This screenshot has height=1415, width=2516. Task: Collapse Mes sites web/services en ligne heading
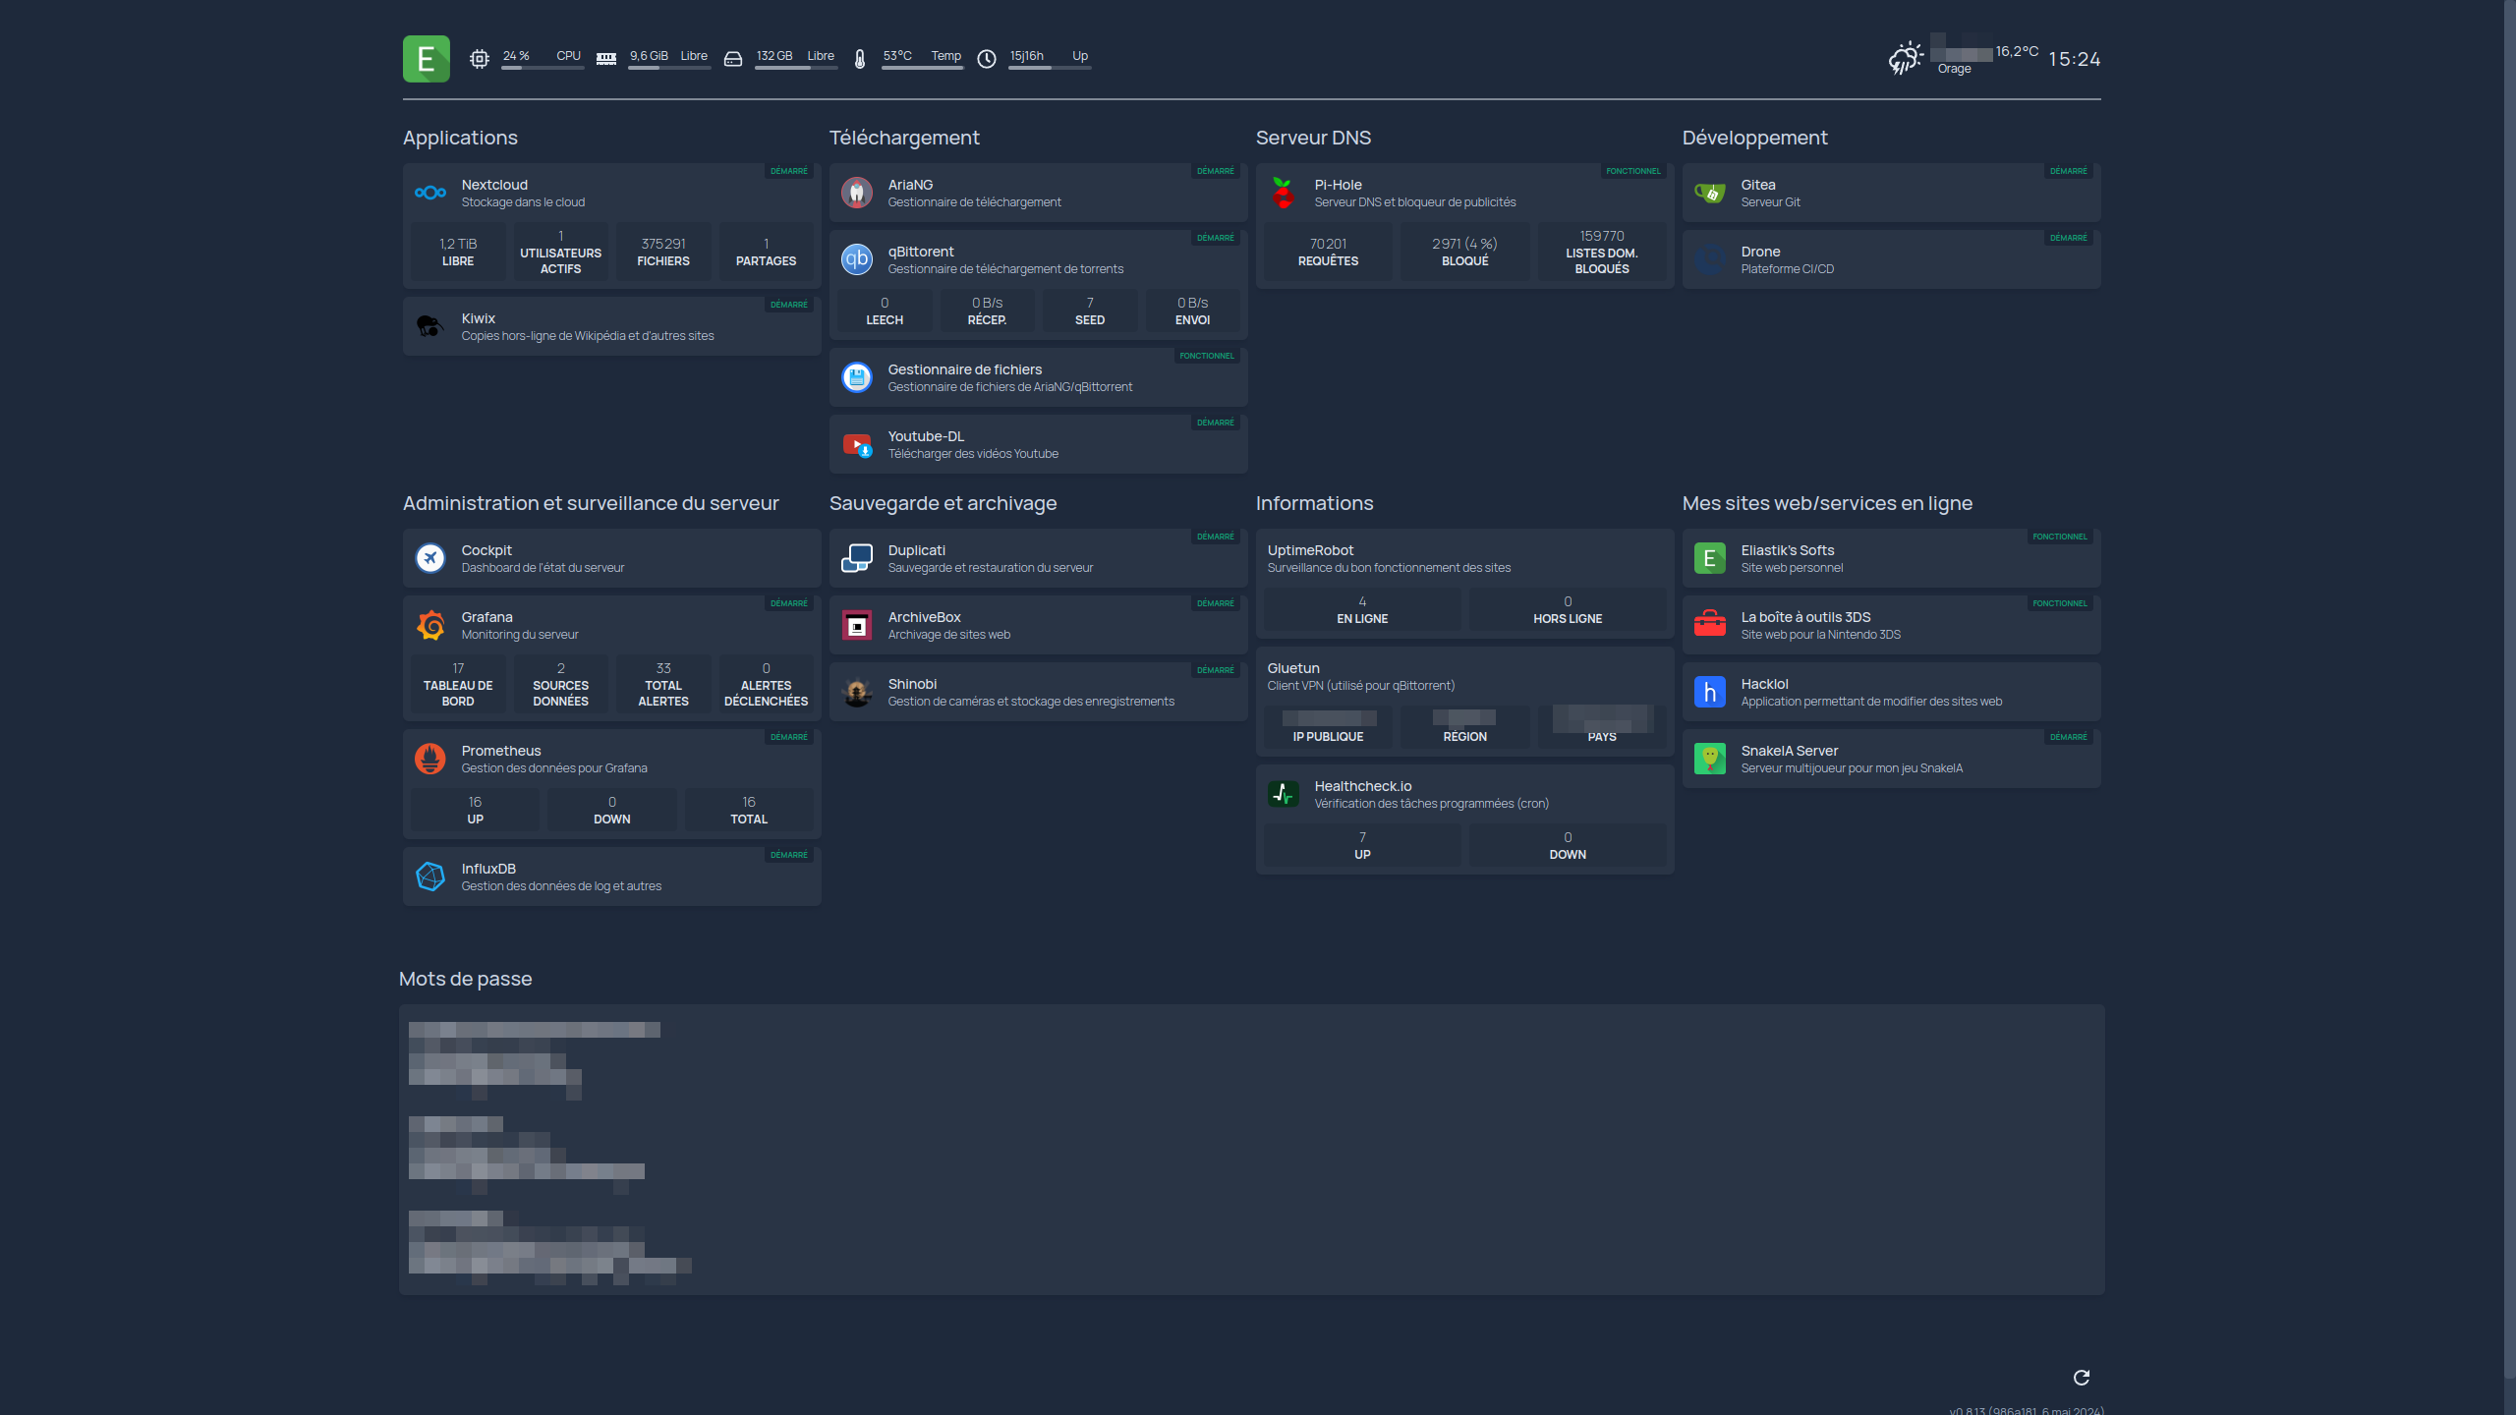(x=1828, y=503)
